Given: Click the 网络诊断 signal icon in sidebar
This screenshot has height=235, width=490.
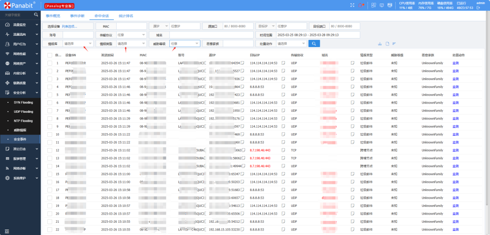Looking at the screenshot, I should tap(7, 168).
